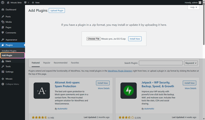Click the Automattic author link under Jetpack
This screenshot has width=205, height=120.
pos(149,109)
